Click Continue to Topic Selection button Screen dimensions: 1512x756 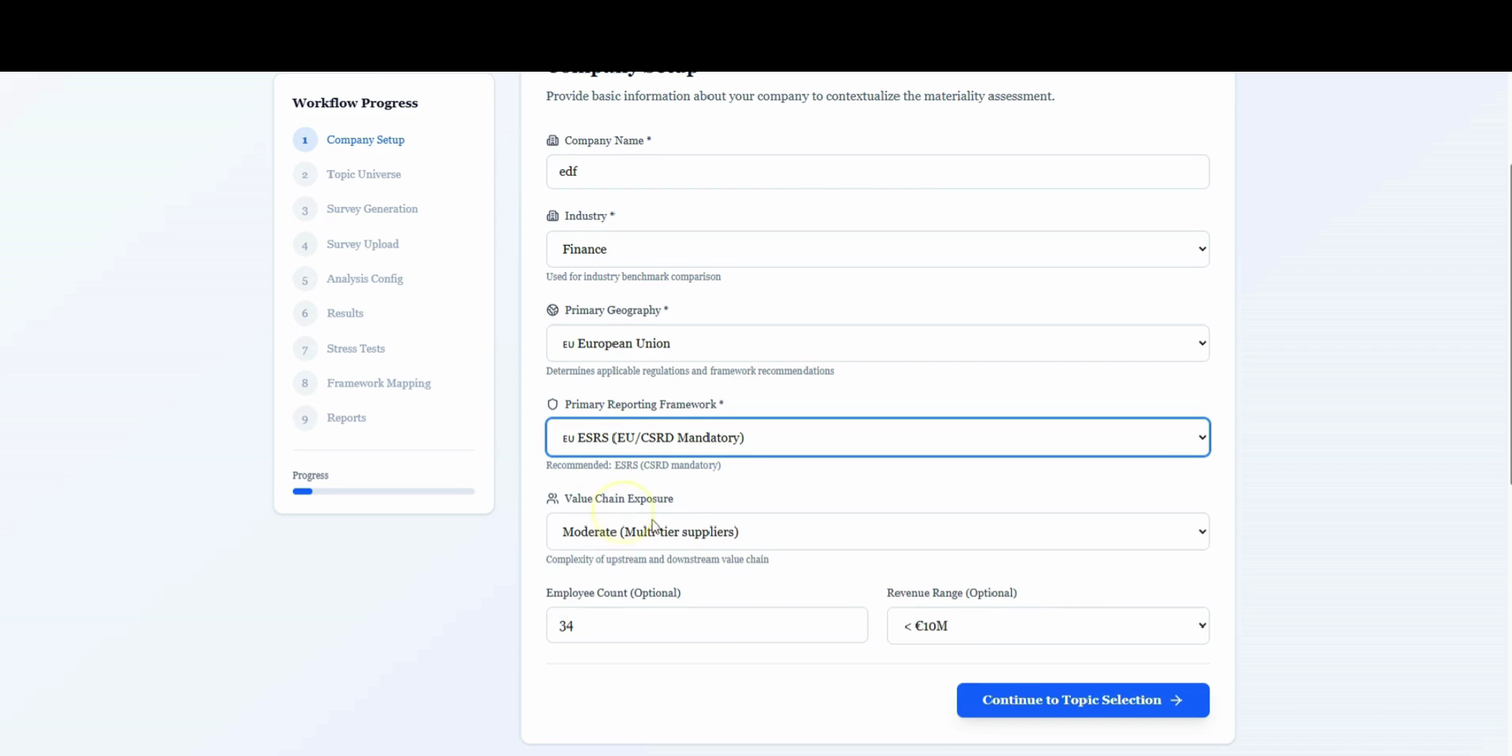pyautogui.click(x=1083, y=700)
